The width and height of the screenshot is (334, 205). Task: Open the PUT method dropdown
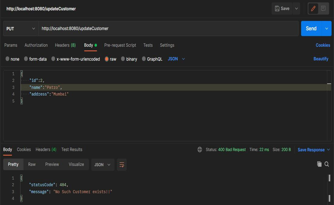point(21,29)
